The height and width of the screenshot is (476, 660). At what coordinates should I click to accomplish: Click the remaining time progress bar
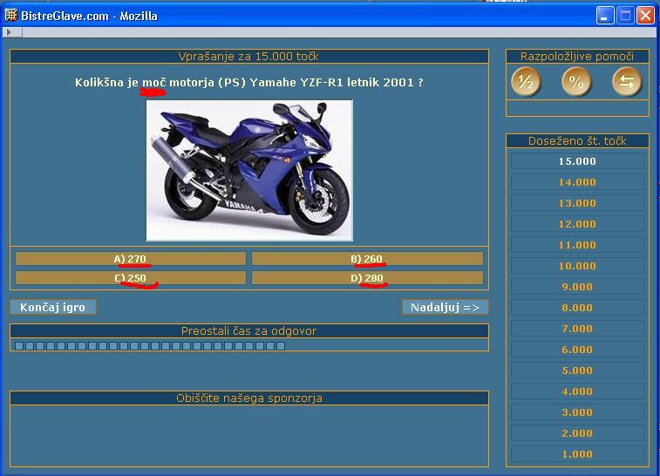[249, 346]
